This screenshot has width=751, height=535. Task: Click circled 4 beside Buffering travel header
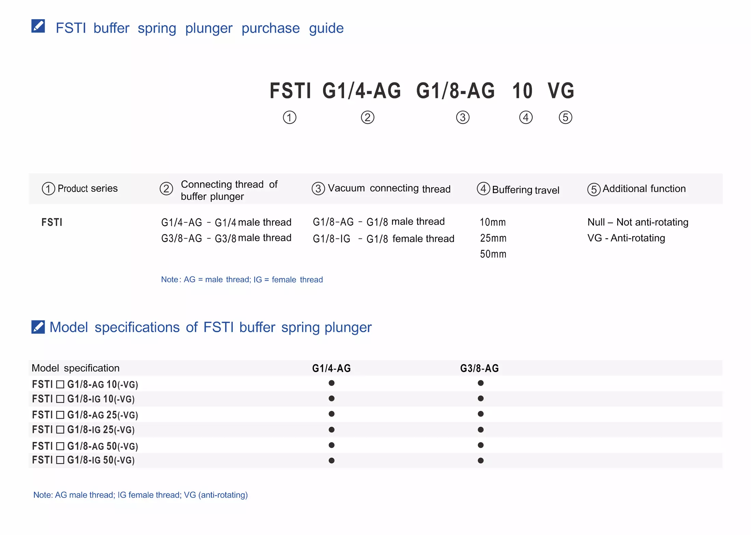tap(483, 189)
